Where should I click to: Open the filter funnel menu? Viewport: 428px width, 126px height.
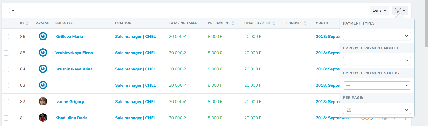(x=400, y=10)
